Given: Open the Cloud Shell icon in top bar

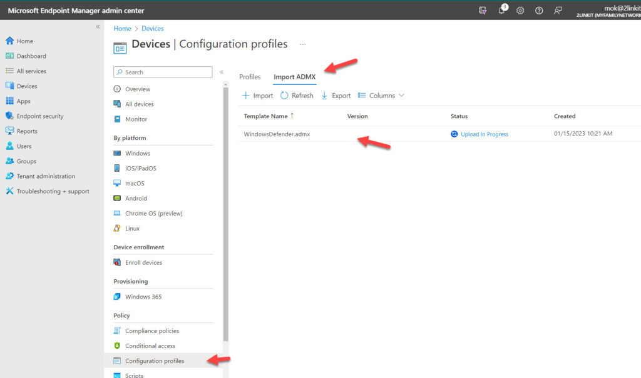Looking at the screenshot, I should point(483,11).
